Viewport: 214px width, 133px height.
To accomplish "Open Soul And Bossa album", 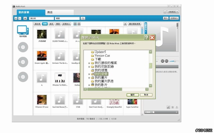I will [x=60, y=100].
